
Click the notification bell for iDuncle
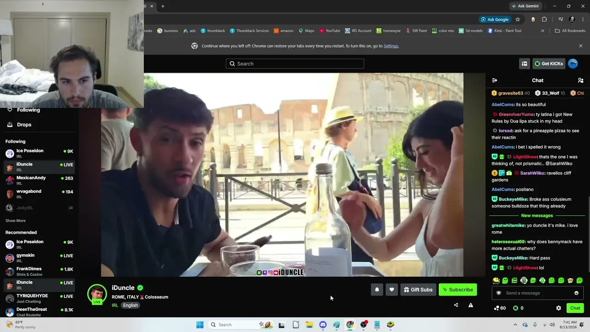(x=377, y=290)
